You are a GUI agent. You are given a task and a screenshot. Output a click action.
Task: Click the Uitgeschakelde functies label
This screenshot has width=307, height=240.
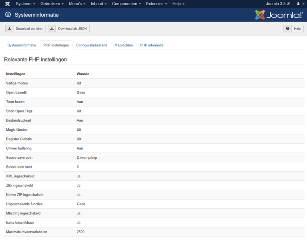click(x=24, y=204)
